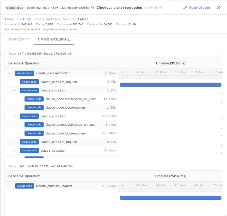Select the tool.execution row lasting 1.66s
Image resolution: width=227 pixels, height=216 pixels.
[61, 107]
